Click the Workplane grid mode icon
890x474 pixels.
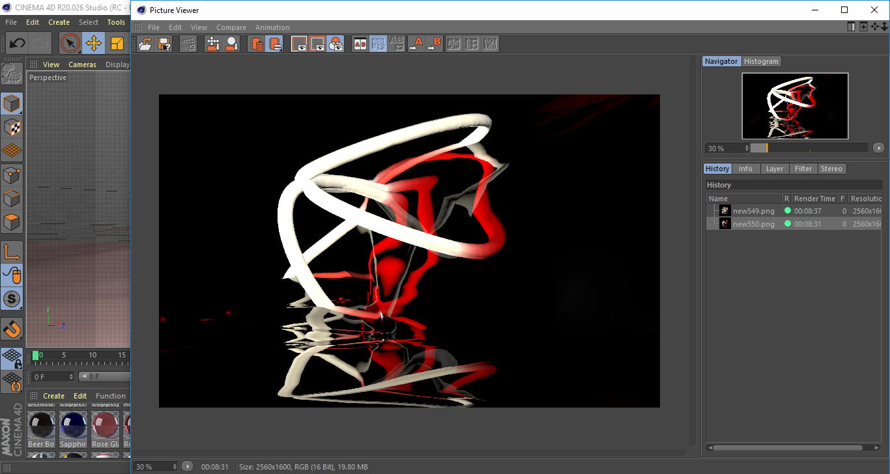(12, 150)
